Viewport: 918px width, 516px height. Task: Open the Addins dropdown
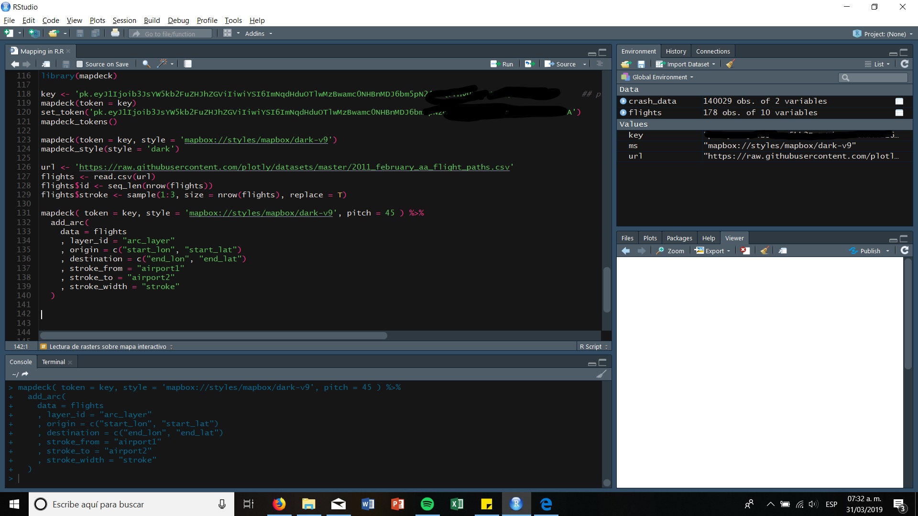pos(258,33)
